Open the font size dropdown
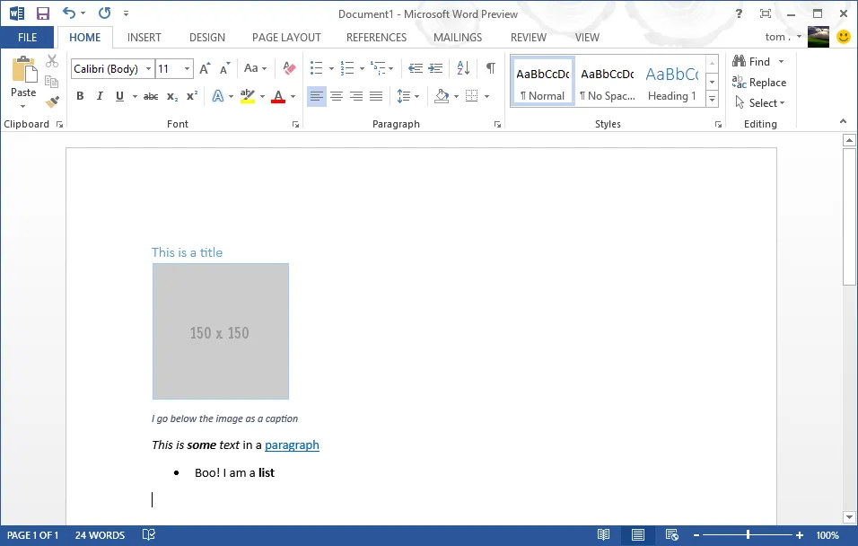The height and width of the screenshot is (546, 858). (x=187, y=69)
